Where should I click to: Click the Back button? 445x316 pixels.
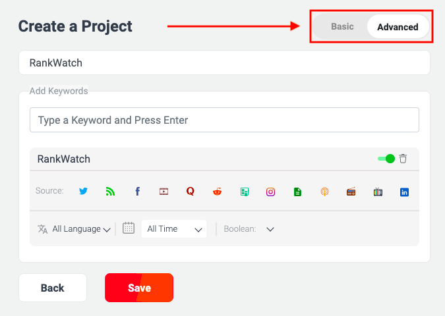53,288
